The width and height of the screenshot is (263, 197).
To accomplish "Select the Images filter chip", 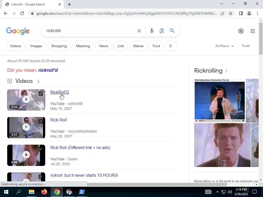I will [x=36, y=46].
